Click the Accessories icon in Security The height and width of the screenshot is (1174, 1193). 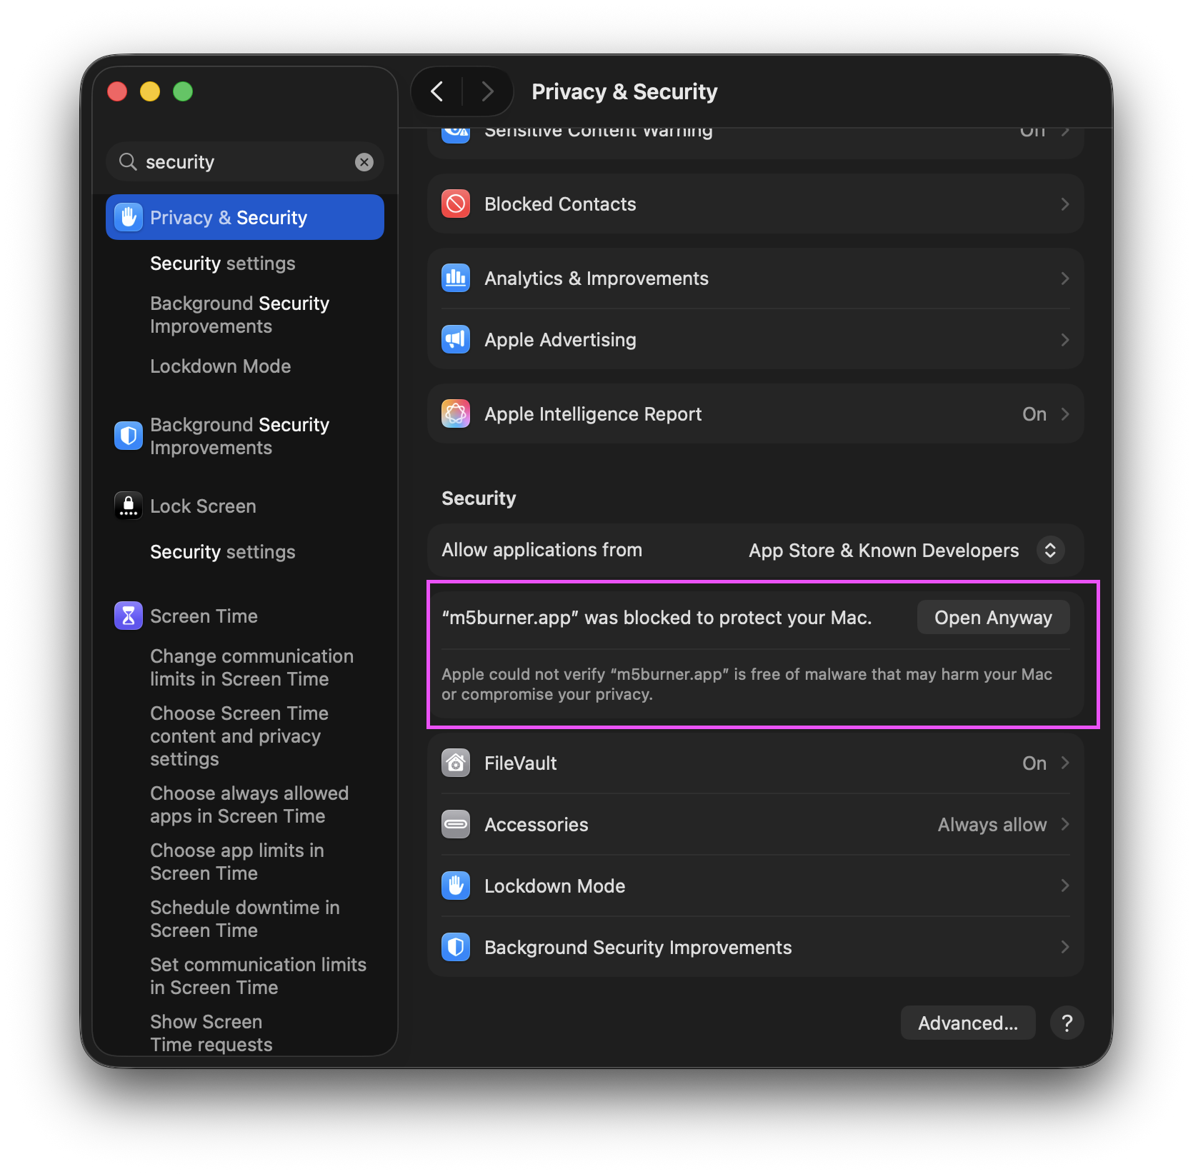pos(456,825)
